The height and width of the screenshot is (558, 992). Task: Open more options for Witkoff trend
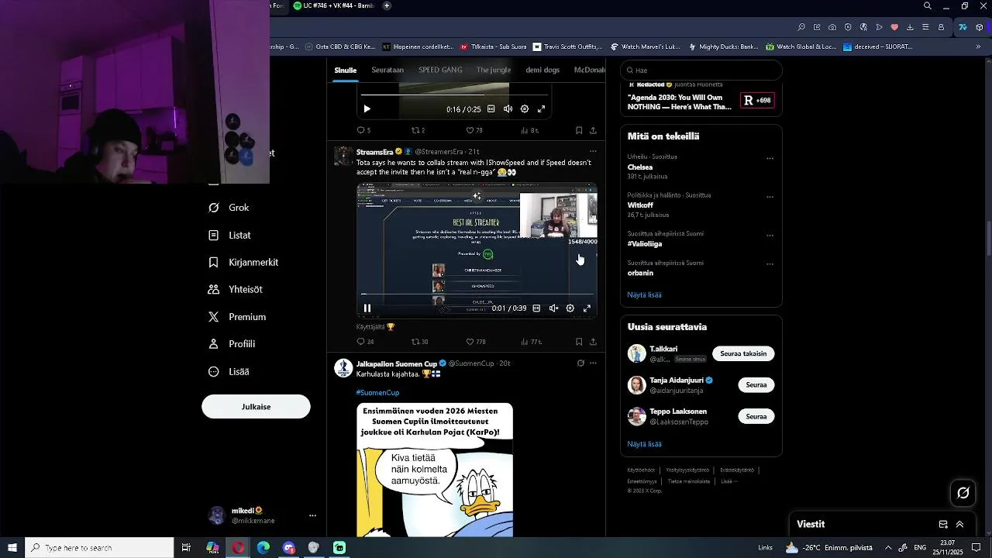pos(770,197)
